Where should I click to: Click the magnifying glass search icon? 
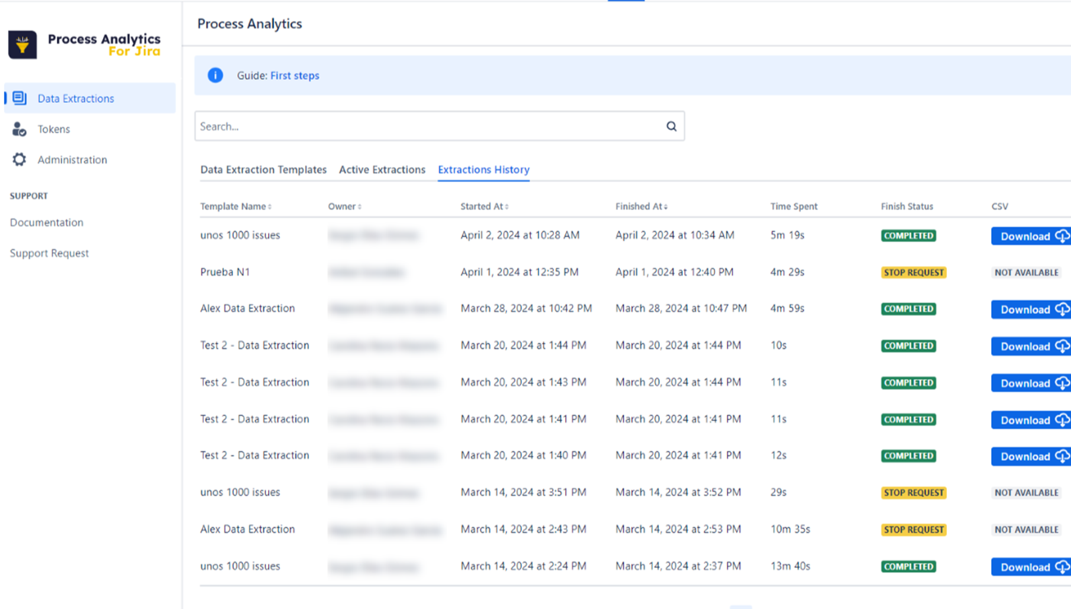(671, 127)
